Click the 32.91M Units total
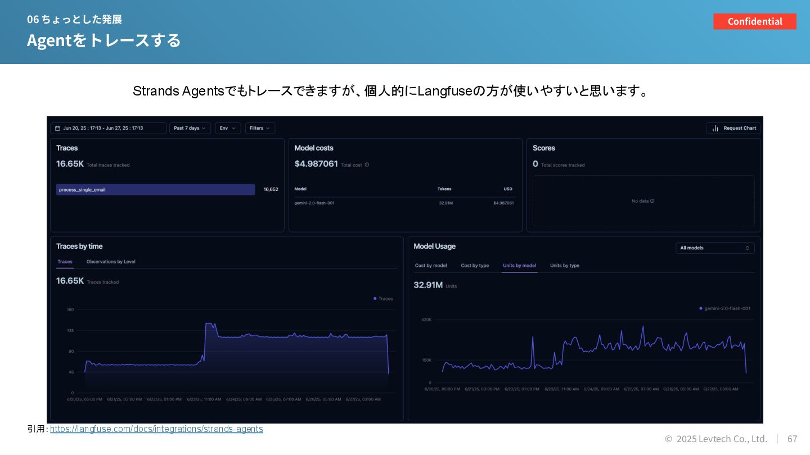The height and width of the screenshot is (455, 810). click(x=428, y=285)
